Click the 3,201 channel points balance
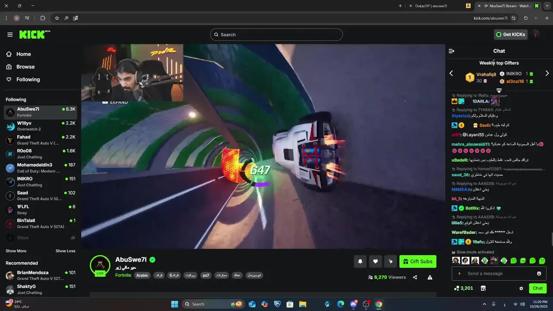 (x=464, y=288)
